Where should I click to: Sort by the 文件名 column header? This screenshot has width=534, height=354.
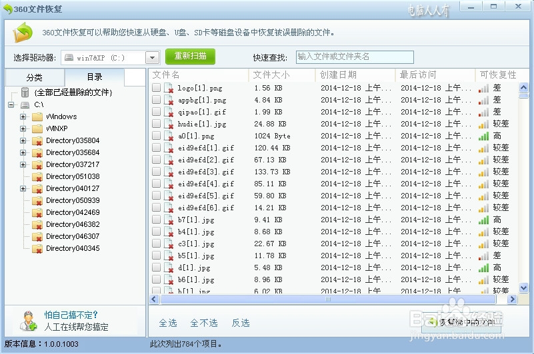(199, 75)
